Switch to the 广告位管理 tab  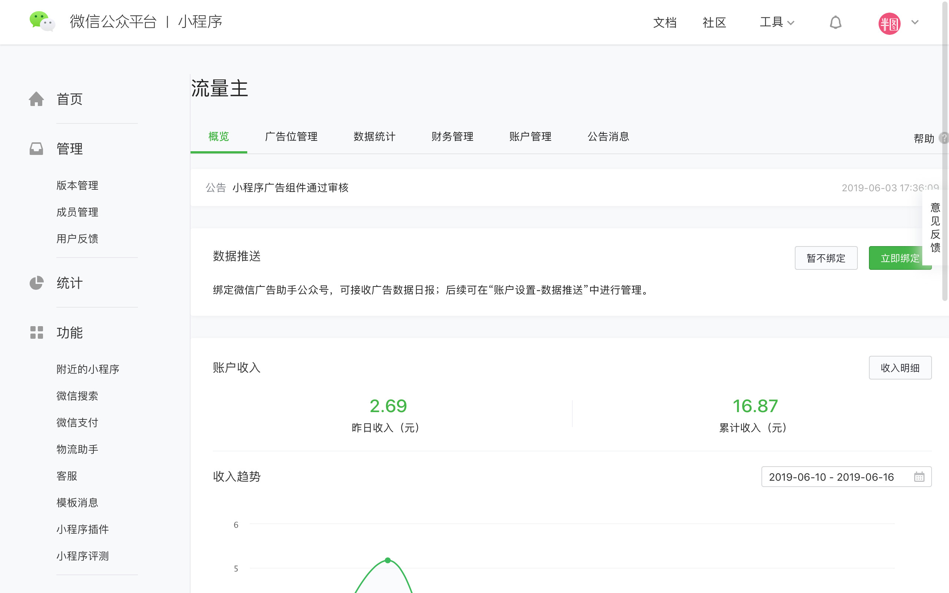pyautogui.click(x=291, y=136)
